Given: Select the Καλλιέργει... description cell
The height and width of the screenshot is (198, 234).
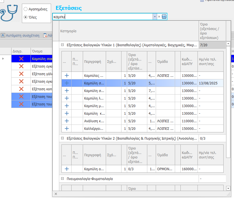Looking at the screenshot, I should pyautogui.click(x=94, y=129).
